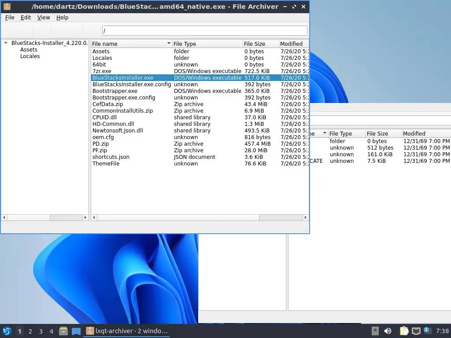Sort by File Type column in front window
The height and width of the screenshot is (338, 451).
(x=207, y=44)
